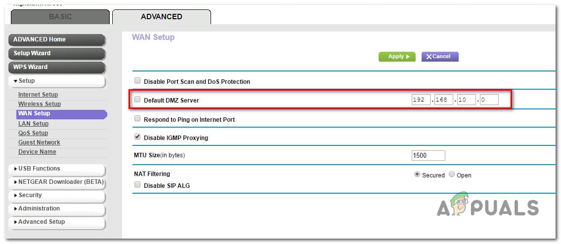Select the Secured NAT Filtering option
This screenshot has width=561, height=244.
417,174
